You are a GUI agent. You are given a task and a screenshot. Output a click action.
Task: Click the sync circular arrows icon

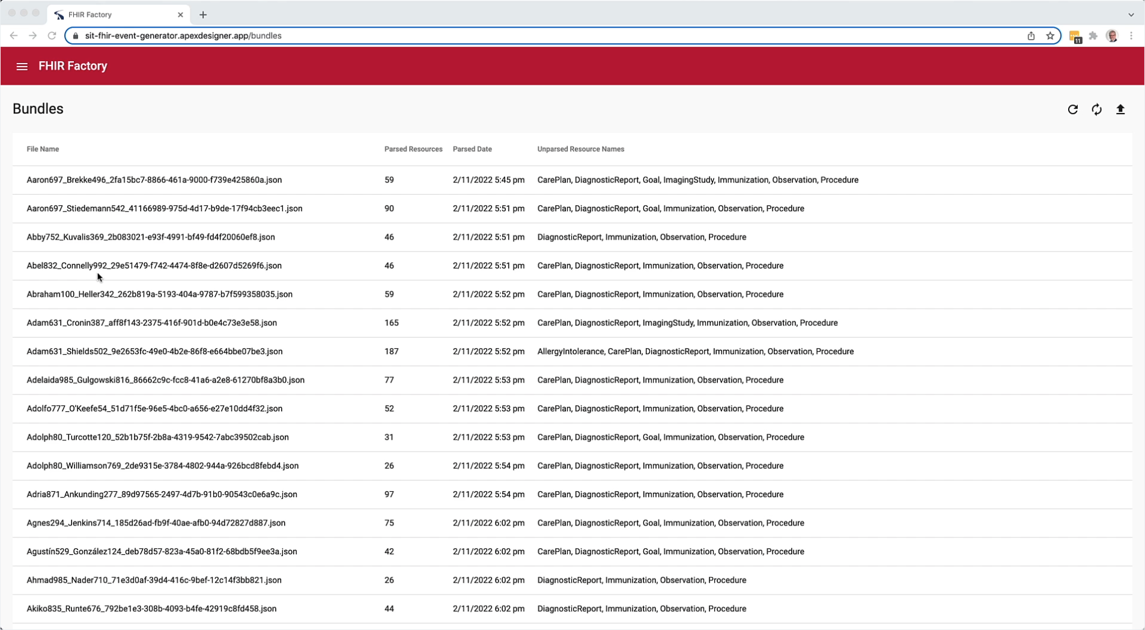[x=1097, y=109]
